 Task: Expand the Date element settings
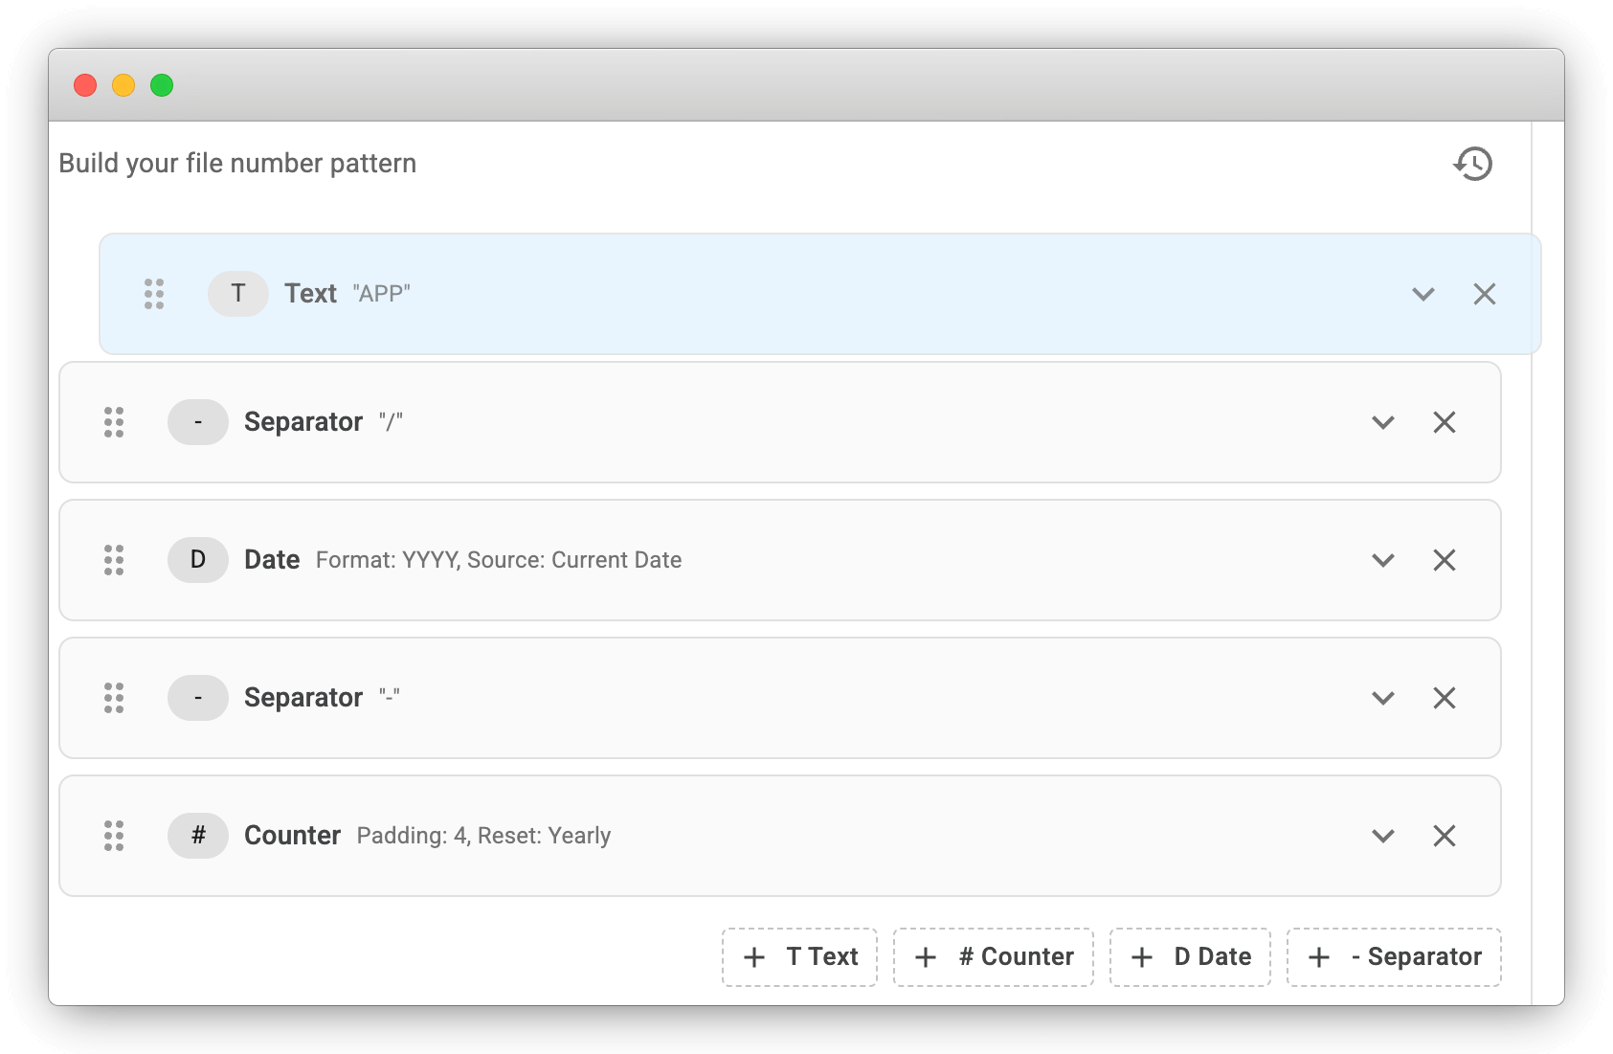coord(1382,560)
